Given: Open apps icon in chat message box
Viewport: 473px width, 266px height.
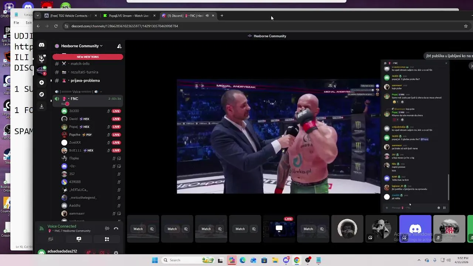Looking at the screenshot, I should coord(444,208).
